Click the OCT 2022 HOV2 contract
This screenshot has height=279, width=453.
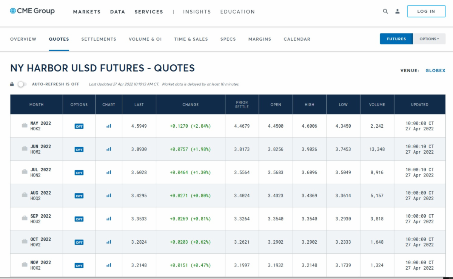pyautogui.click(x=40, y=242)
